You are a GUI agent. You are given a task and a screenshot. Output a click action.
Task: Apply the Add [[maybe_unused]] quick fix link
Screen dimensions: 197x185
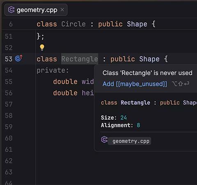pos(135,84)
